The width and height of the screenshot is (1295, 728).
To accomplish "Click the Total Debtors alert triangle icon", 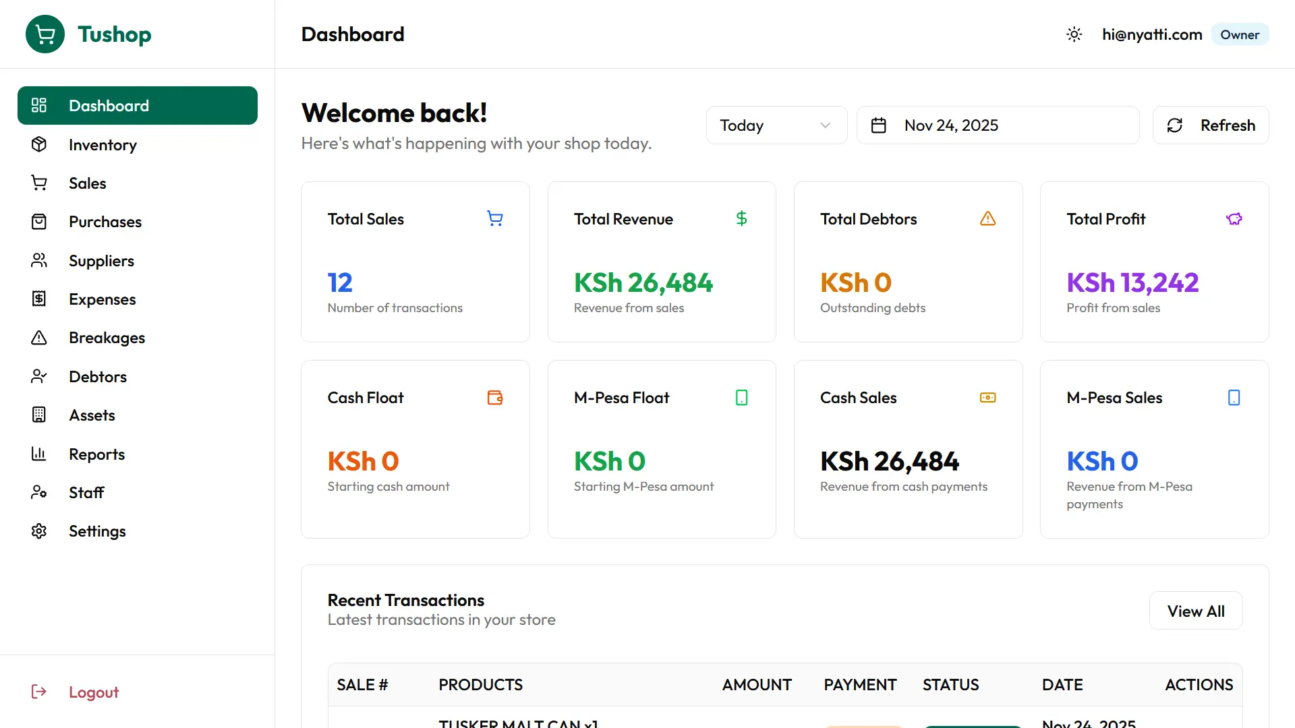I will (x=987, y=219).
